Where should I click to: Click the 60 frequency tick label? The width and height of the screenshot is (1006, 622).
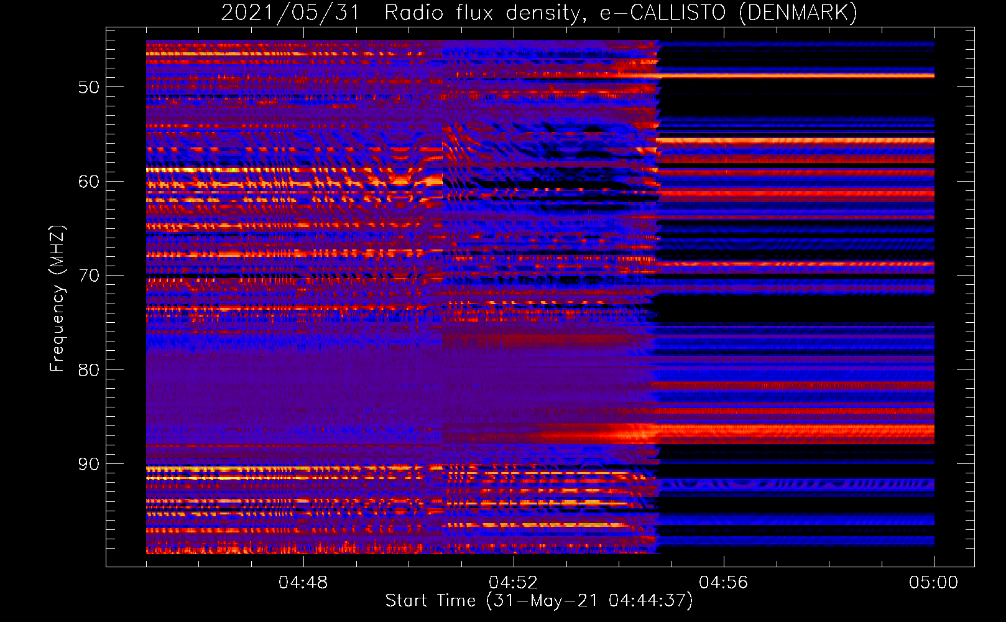89,182
